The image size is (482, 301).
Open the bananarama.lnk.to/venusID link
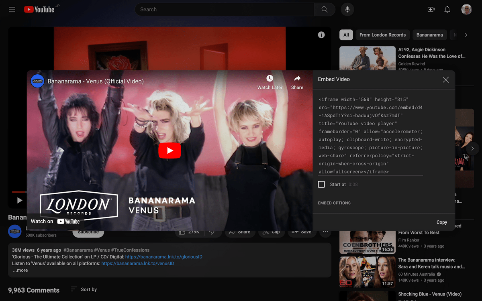coord(138,264)
